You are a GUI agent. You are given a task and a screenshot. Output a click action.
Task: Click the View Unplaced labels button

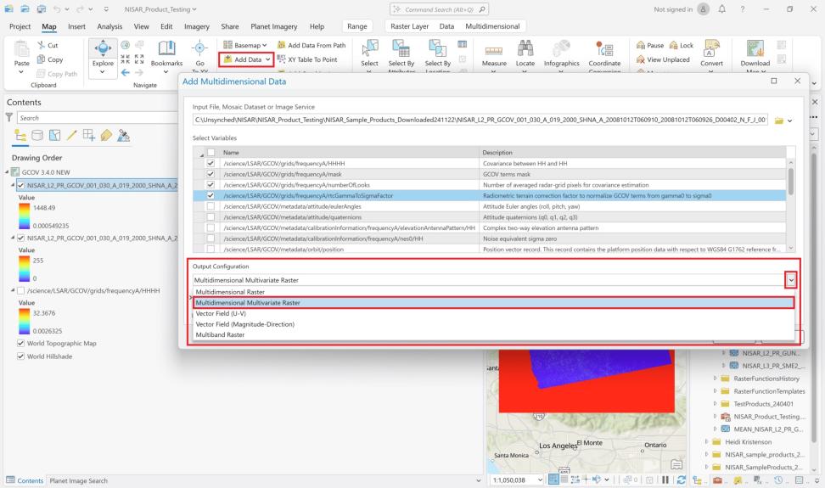(x=663, y=59)
